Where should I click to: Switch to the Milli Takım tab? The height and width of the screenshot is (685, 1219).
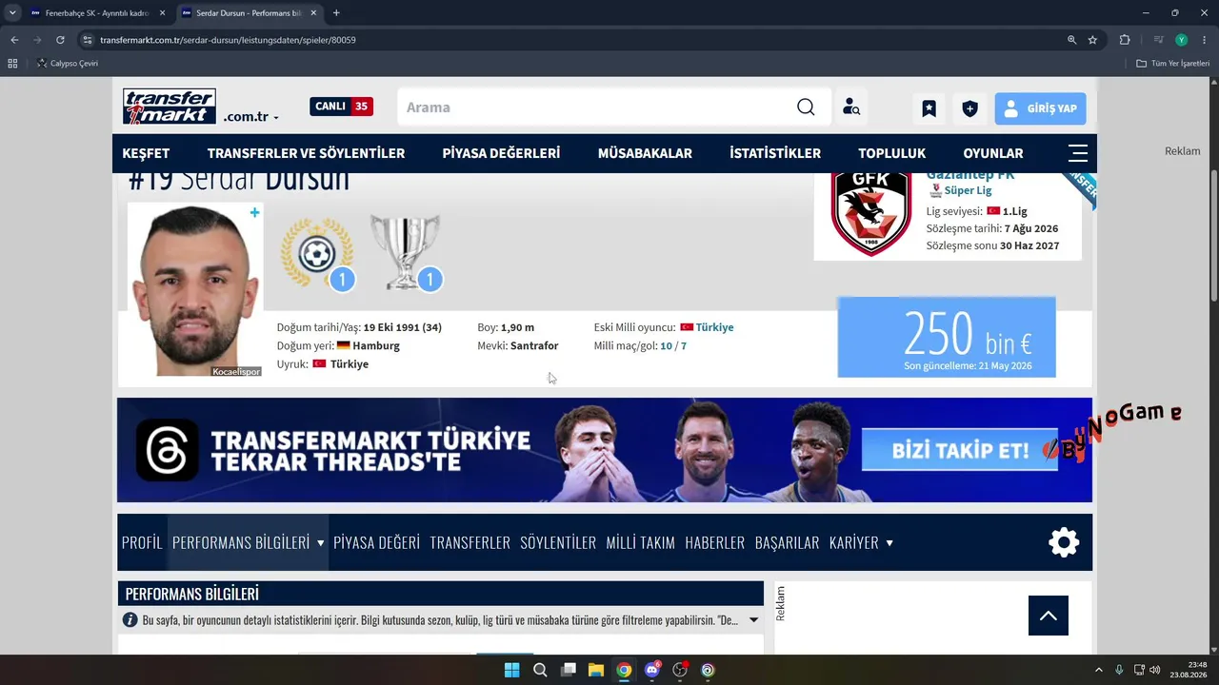click(640, 542)
